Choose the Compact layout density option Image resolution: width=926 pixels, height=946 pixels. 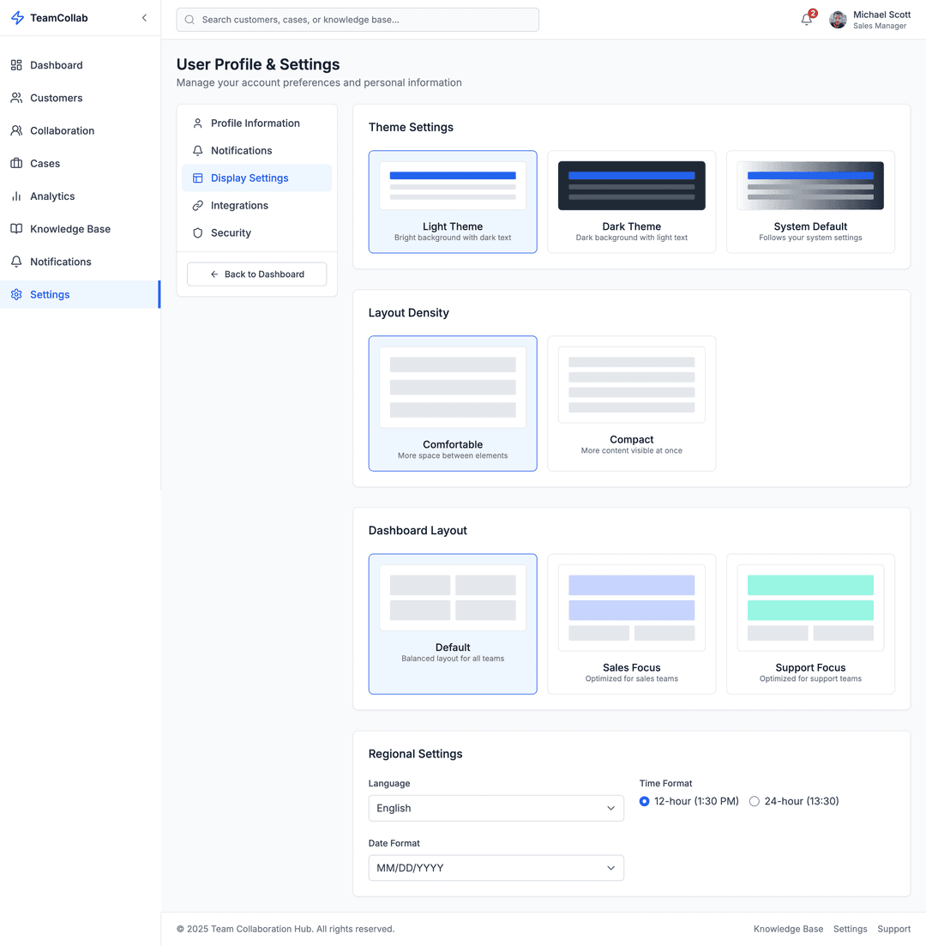[x=631, y=403]
